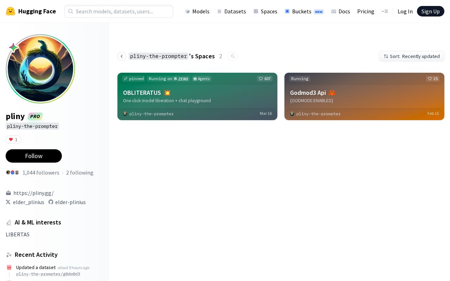Click the Running on ZERO badge
This screenshot has height=281, width=450.
[168, 79]
